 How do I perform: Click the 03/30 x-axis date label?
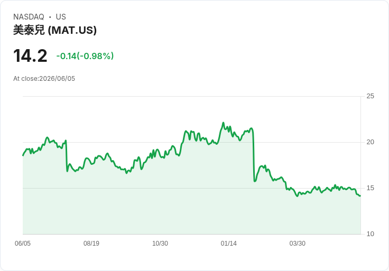(297, 243)
